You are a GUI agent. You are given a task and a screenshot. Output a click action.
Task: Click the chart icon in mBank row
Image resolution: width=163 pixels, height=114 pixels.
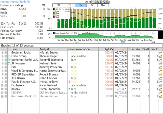click(160, 89)
